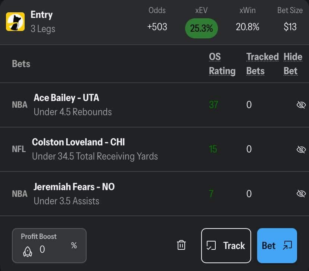Click the Tracked Bets column header
This screenshot has width=309, height=271.
click(262, 64)
